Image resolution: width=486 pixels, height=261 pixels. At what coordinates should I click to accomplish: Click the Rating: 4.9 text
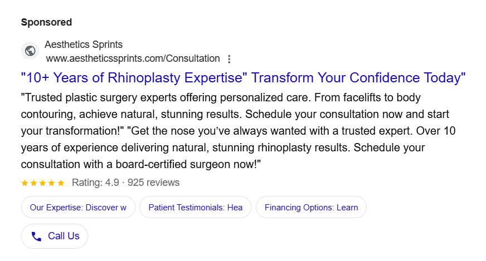95,183
